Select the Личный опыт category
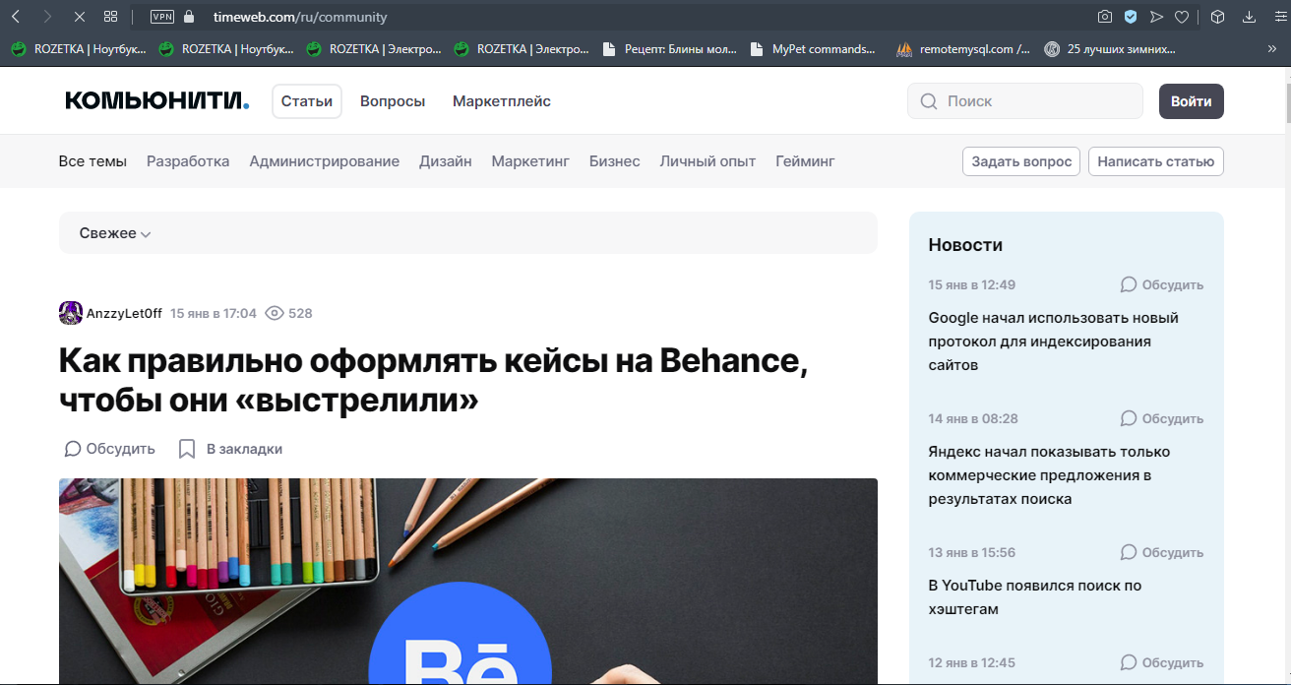Image resolution: width=1291 pixels, height=685 pixels. 707,161
